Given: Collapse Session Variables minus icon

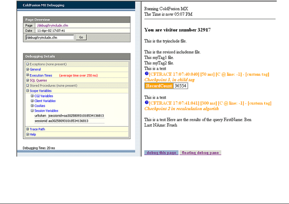Looking at the screenshot, I should point(32,111).
